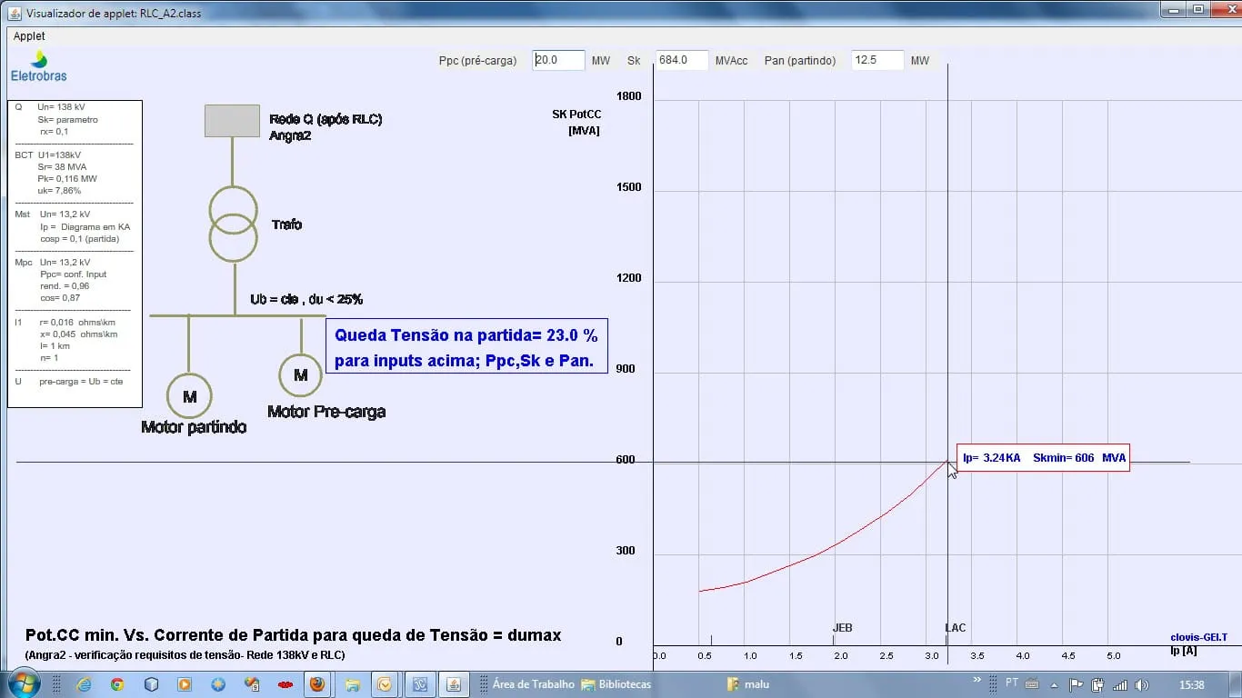Click the 2.5 tick label on Ip axis
This screenshot has width=1242, height=698.
click(886, 655)
